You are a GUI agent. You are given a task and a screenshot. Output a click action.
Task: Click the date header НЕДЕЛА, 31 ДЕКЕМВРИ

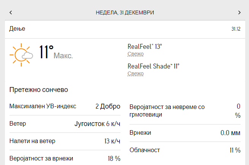pyautogui.click(x=125, y=12)
